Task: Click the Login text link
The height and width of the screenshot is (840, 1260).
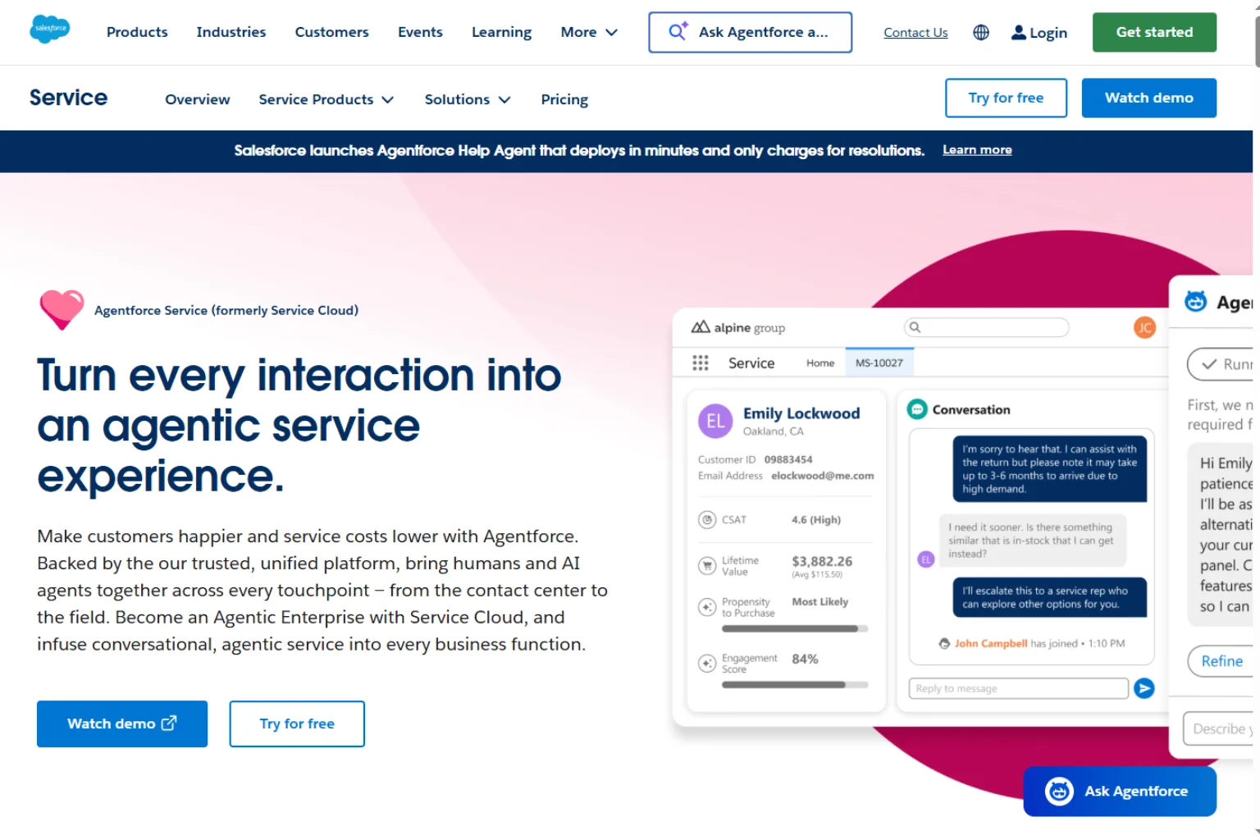Action: coord(1048,33)
